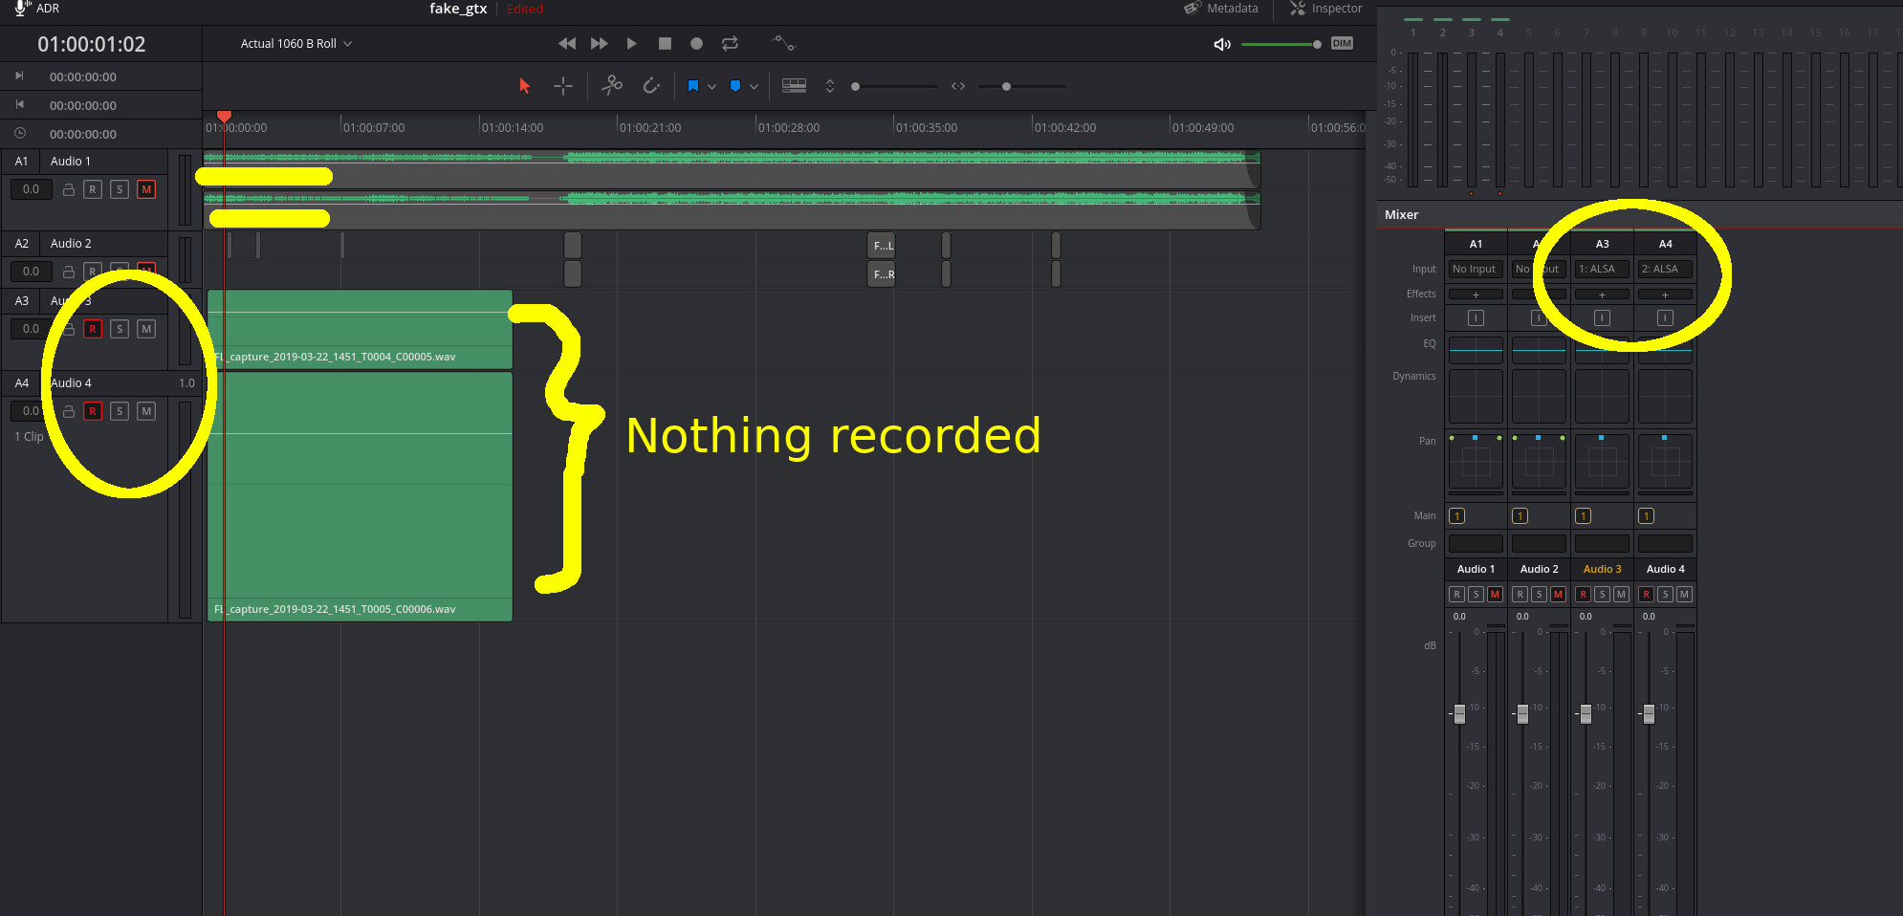Mute monitoring via the speaker icon
The height and width of the screenshot is (916, 1903).
[1222, 44]
